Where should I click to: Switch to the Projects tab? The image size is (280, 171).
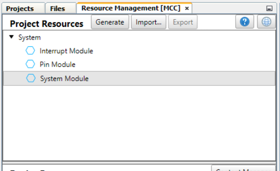pyautogui.click(x=20, y=8)
